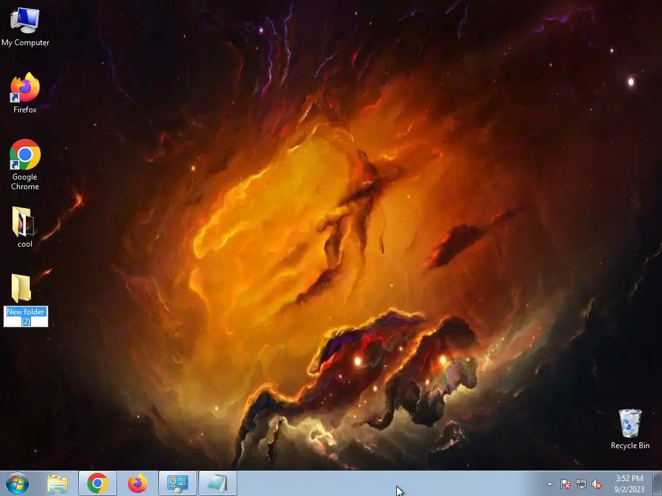Open the muted volume tray icon
Screen dimensions: 662x496
point(597,484)
